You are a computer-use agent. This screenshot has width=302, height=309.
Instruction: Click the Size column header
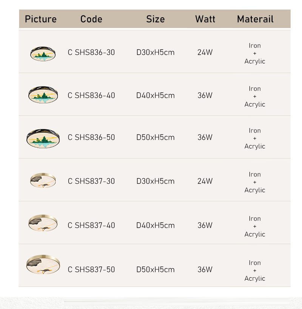[x=156, y=19]
